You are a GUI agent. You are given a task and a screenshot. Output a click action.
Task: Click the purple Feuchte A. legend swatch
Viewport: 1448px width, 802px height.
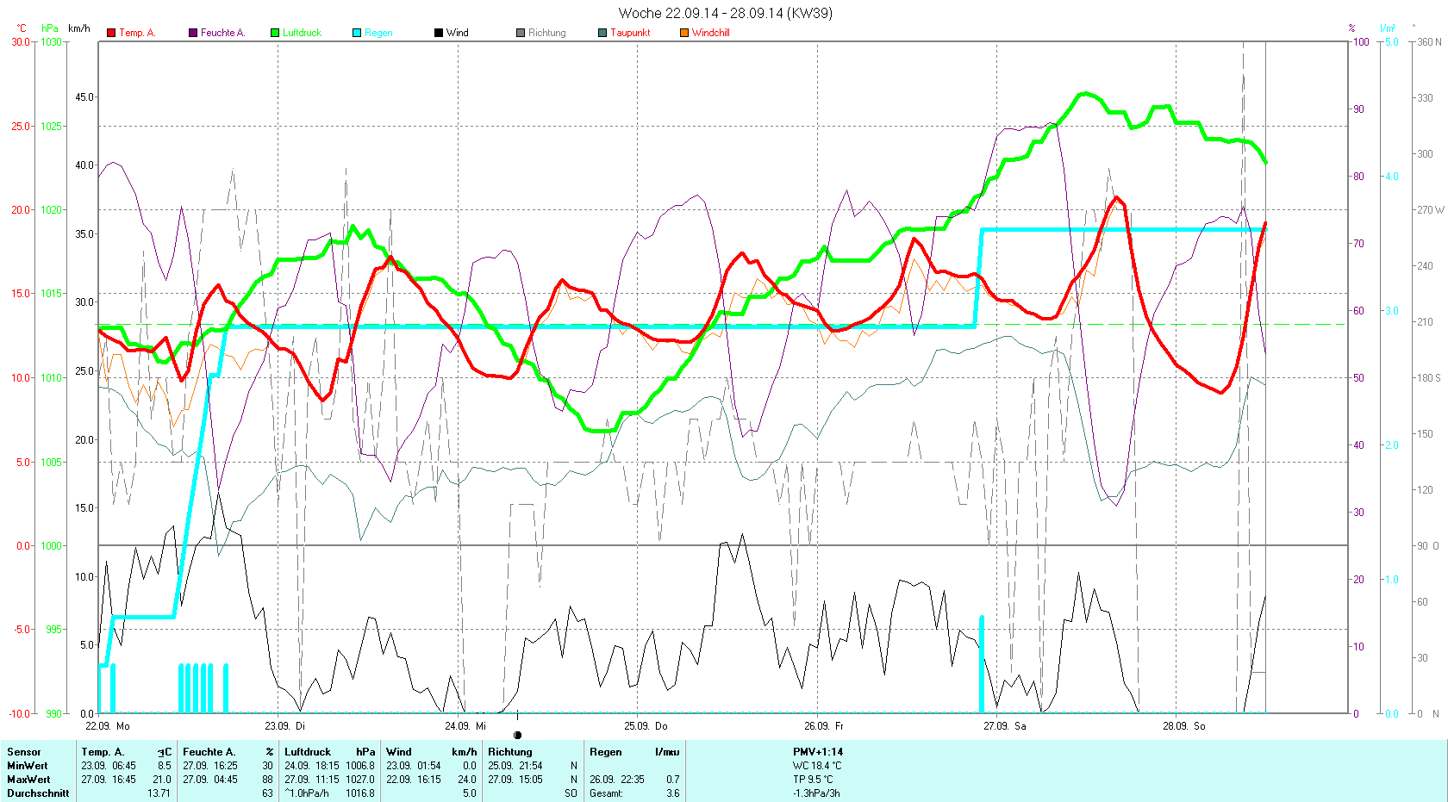(193, 33)
